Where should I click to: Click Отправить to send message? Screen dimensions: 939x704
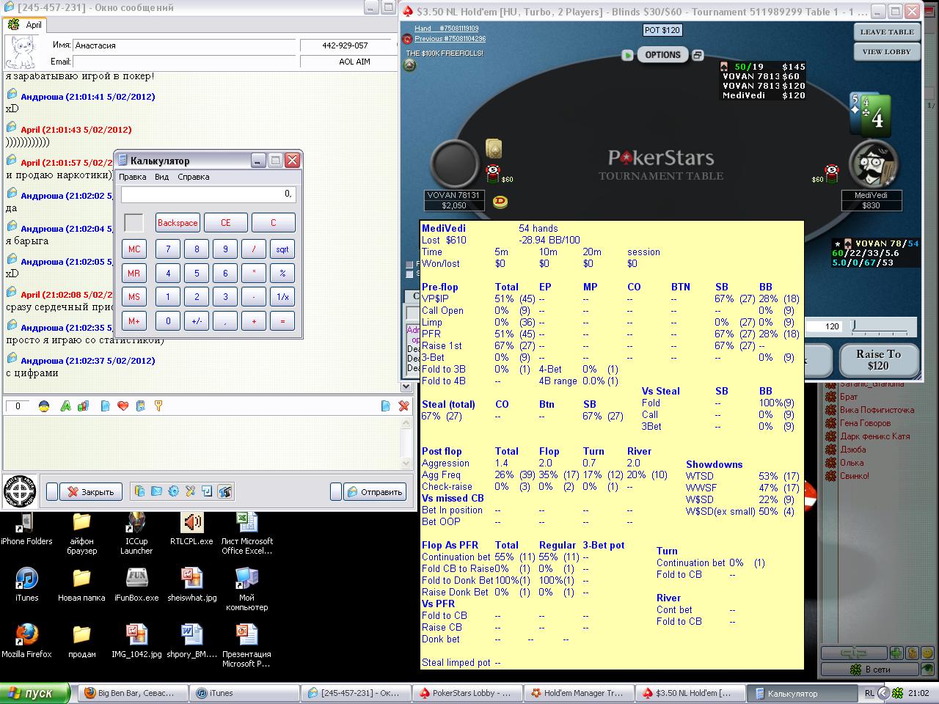375,491
